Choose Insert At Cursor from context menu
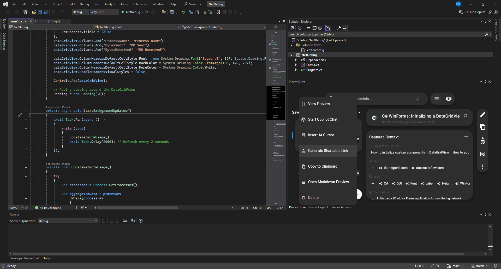Viewport: 501px width, 269px height. coord(328,135)
